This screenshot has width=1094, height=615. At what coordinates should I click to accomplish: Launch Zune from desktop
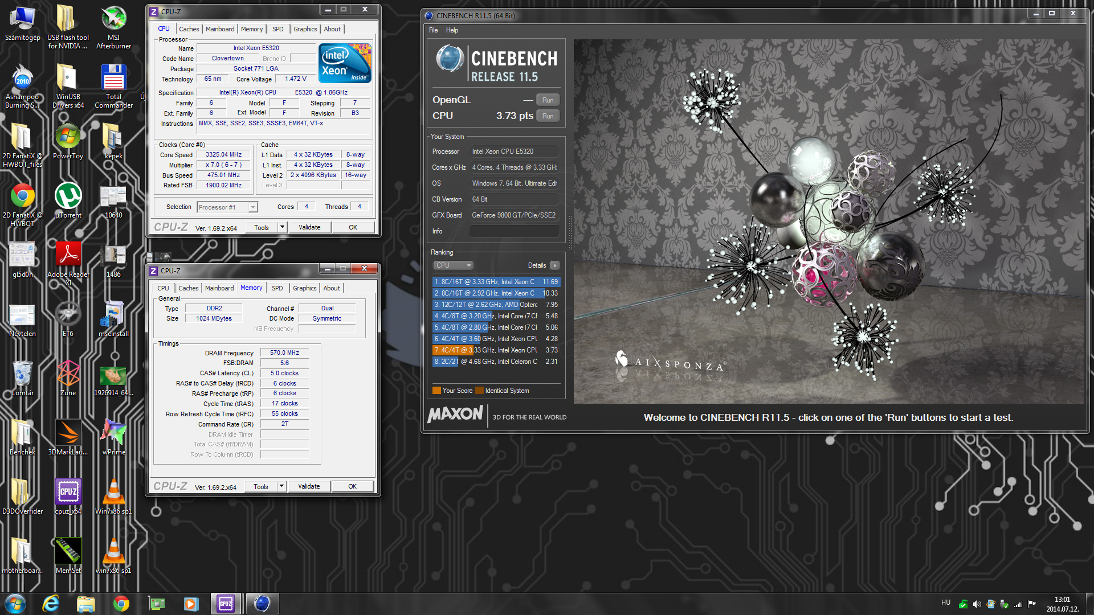click(x=68, y=378)
